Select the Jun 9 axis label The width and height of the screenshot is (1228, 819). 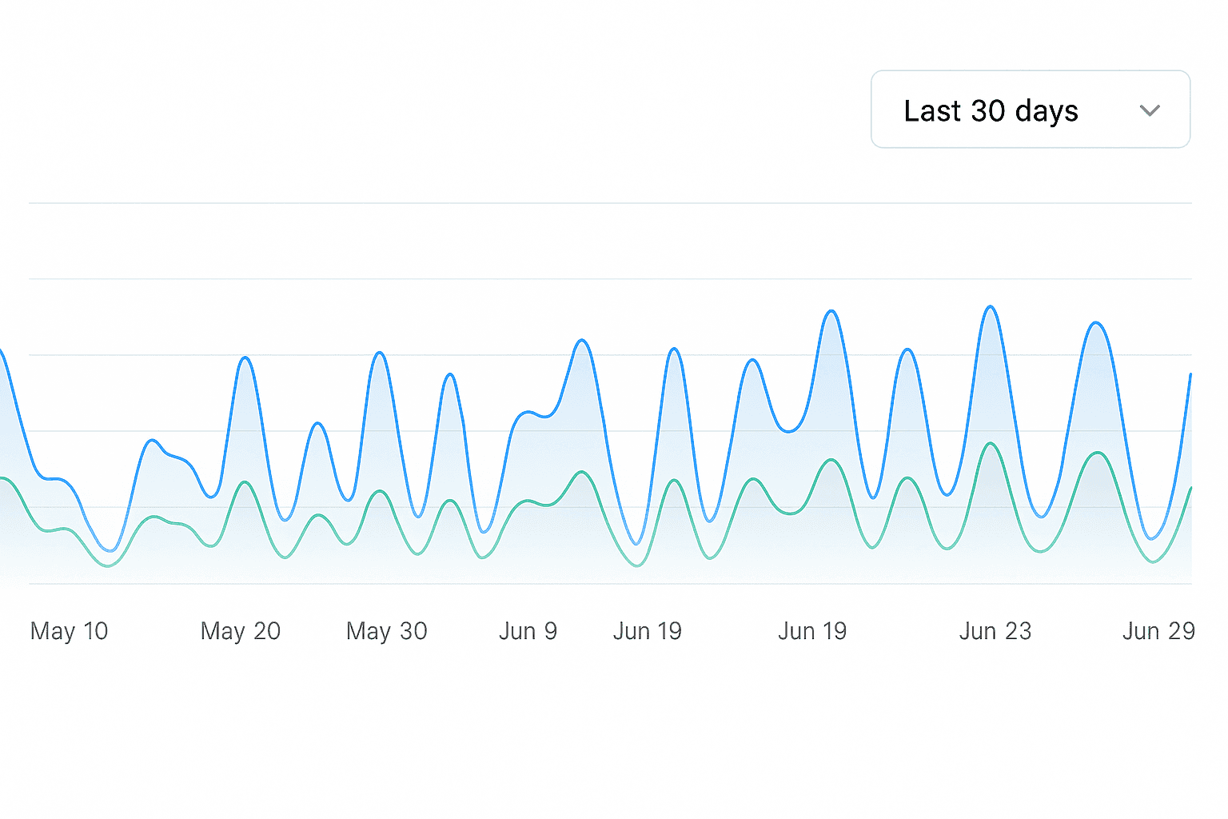tap(528, 631)
